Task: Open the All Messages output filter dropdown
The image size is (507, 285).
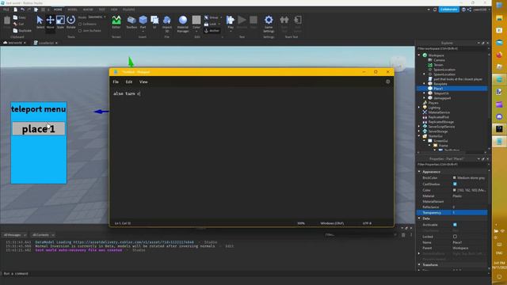Action: click(14, 235)
